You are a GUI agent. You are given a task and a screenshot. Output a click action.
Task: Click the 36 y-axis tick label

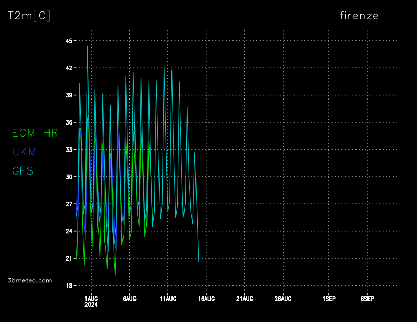coord(69,122)
